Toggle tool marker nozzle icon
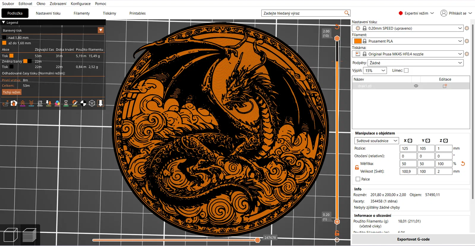The width and height of the screenshot is (475, 246). click(x=101, y=103)
